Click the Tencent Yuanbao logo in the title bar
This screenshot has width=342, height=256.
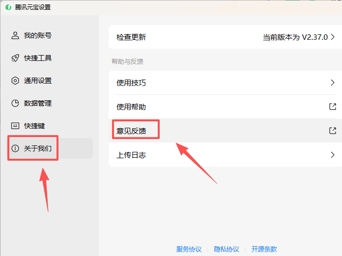pyautogui.click(x=8, y=7)
